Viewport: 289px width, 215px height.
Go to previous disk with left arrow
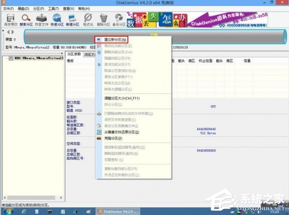click(x=9, y=32)
